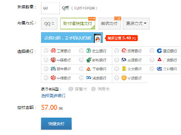The width and height of the screenshot is (181, 135).
Task: Click the Everbright 光大银行 logo
Action: click(x=124, y=69)
